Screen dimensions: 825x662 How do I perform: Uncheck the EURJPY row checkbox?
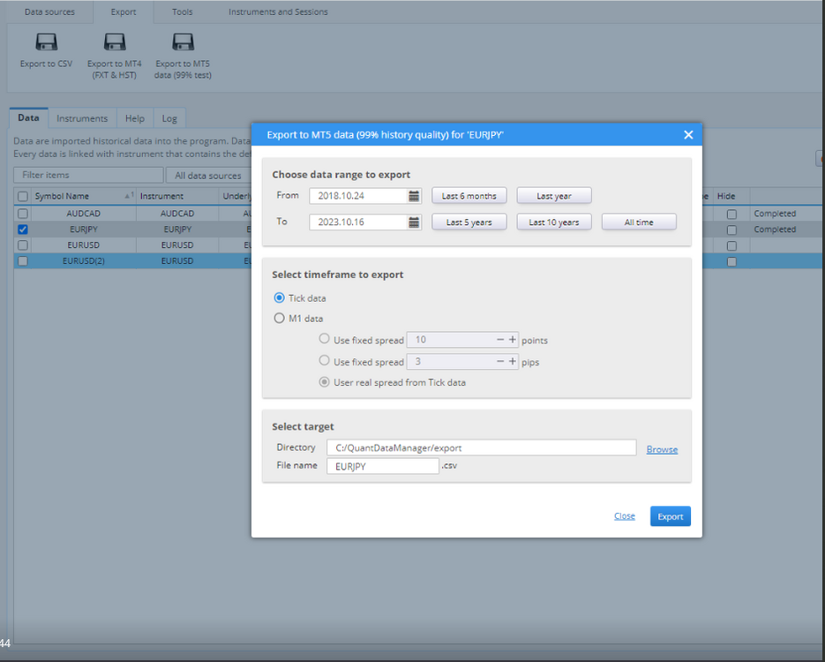click(23, 229)
